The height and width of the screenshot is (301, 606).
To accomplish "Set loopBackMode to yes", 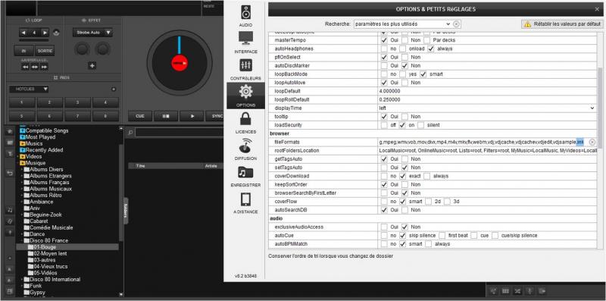I will [x=403, y=74].
